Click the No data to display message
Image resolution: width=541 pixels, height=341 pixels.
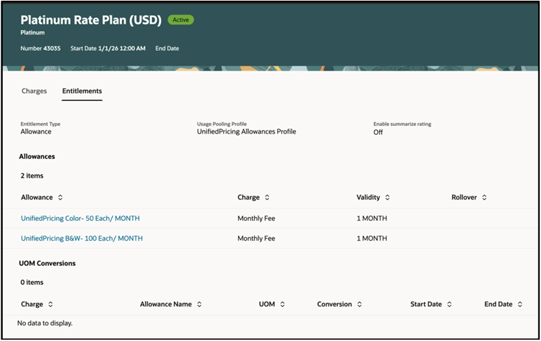pos(45,323)
